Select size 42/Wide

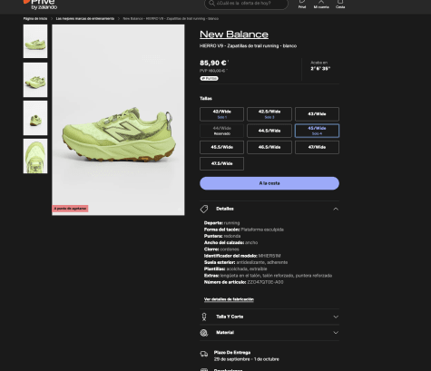(221, 114)
